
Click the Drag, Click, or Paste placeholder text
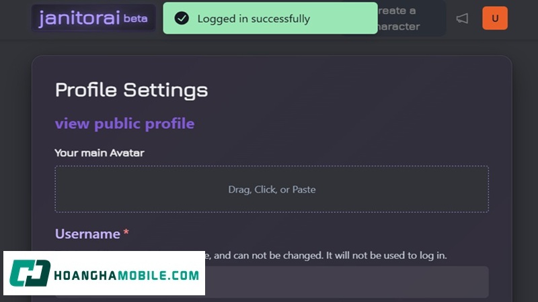click(272, 189)
